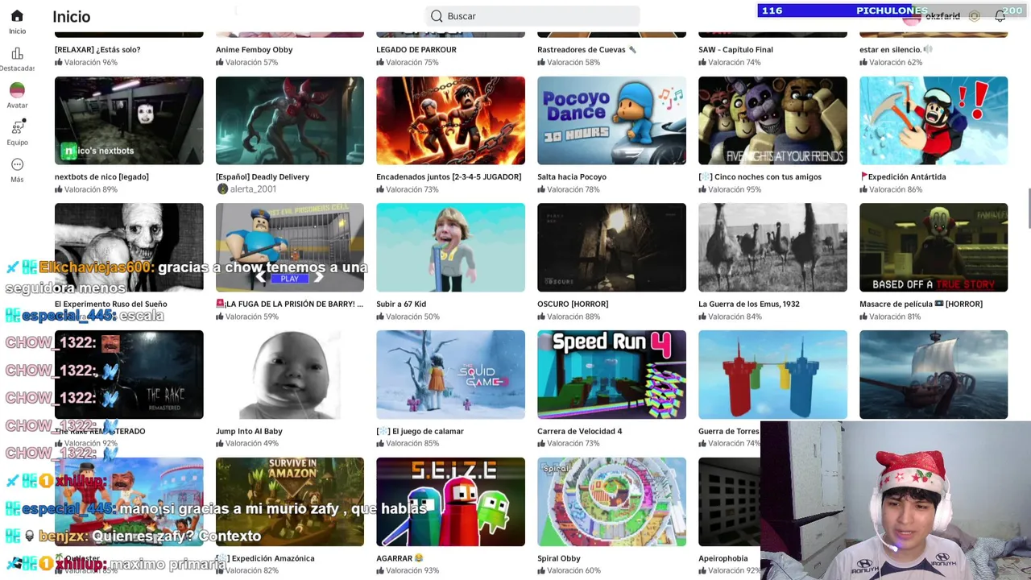Click 'Apeirophobia' title text
Screen dimensions: 1031x580
point(723,558)
